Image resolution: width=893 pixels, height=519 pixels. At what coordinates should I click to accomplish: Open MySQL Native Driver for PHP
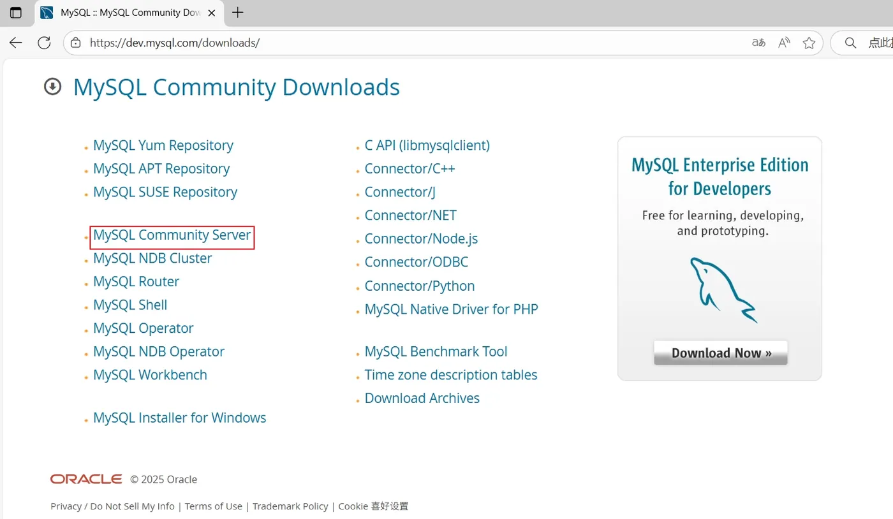(x=452, y=309)
